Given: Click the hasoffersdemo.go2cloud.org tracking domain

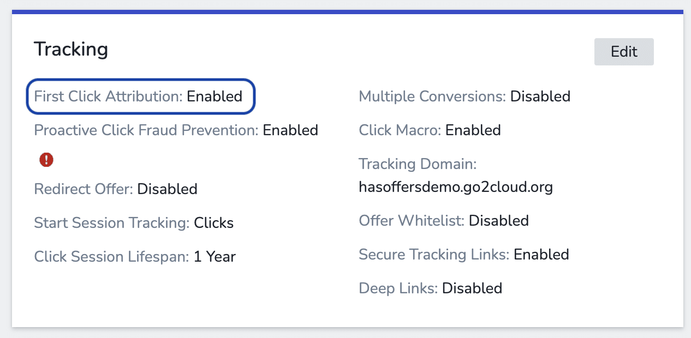Looking at the screenshot, I should (x=456, y=187).
